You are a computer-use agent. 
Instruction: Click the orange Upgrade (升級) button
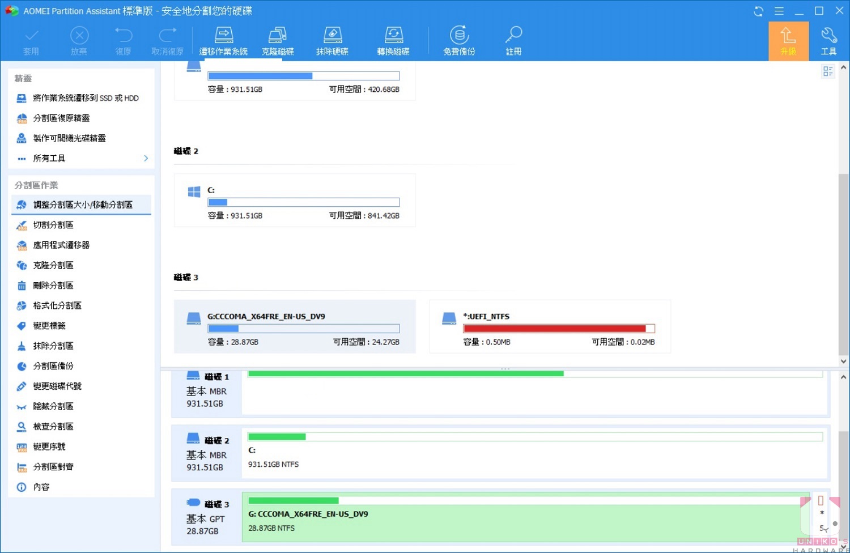[788, 41]
